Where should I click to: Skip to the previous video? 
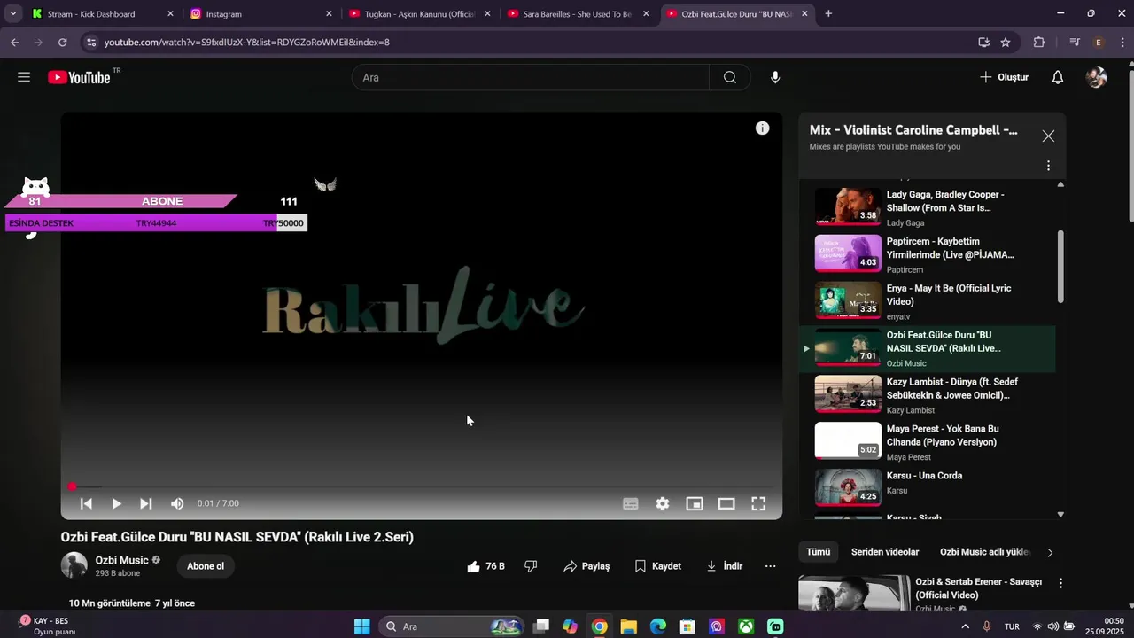point(86,503)
